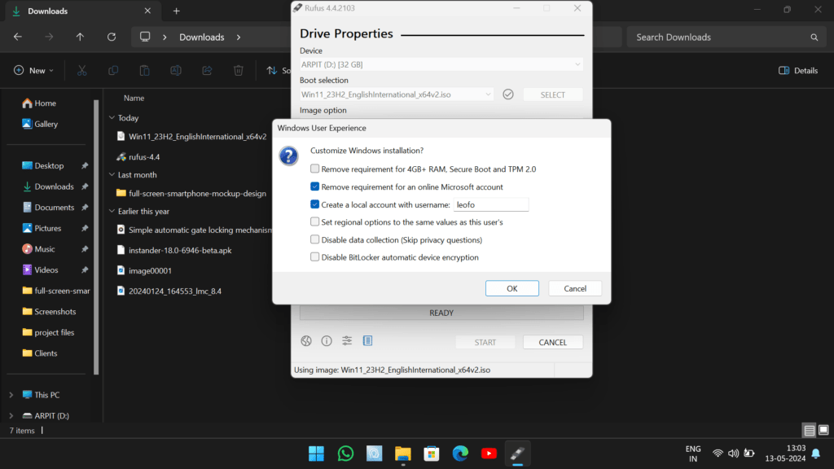Collapse the Last month group
The image size is (834, 469).
click(x=112, y=174)
